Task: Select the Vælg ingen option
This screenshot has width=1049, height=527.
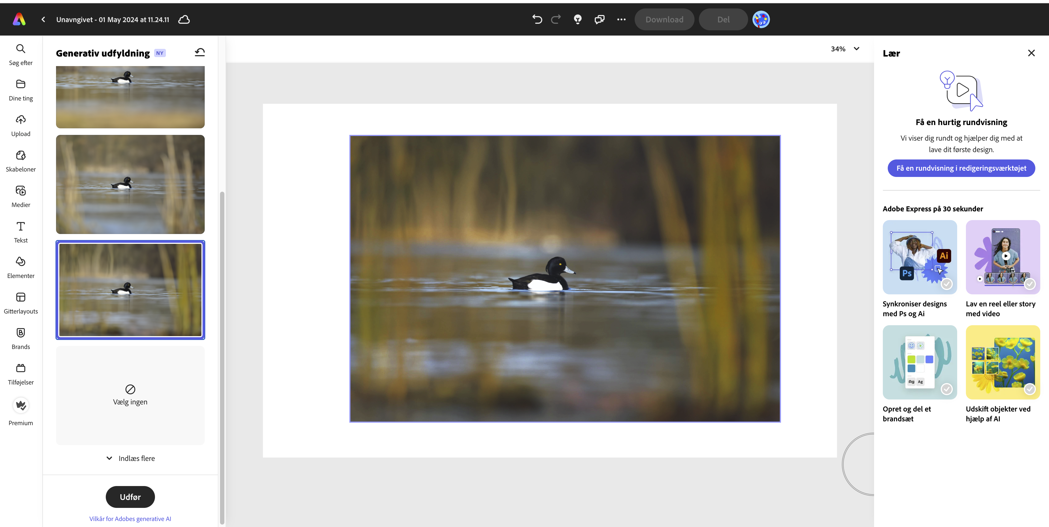Action: point(130,395)
